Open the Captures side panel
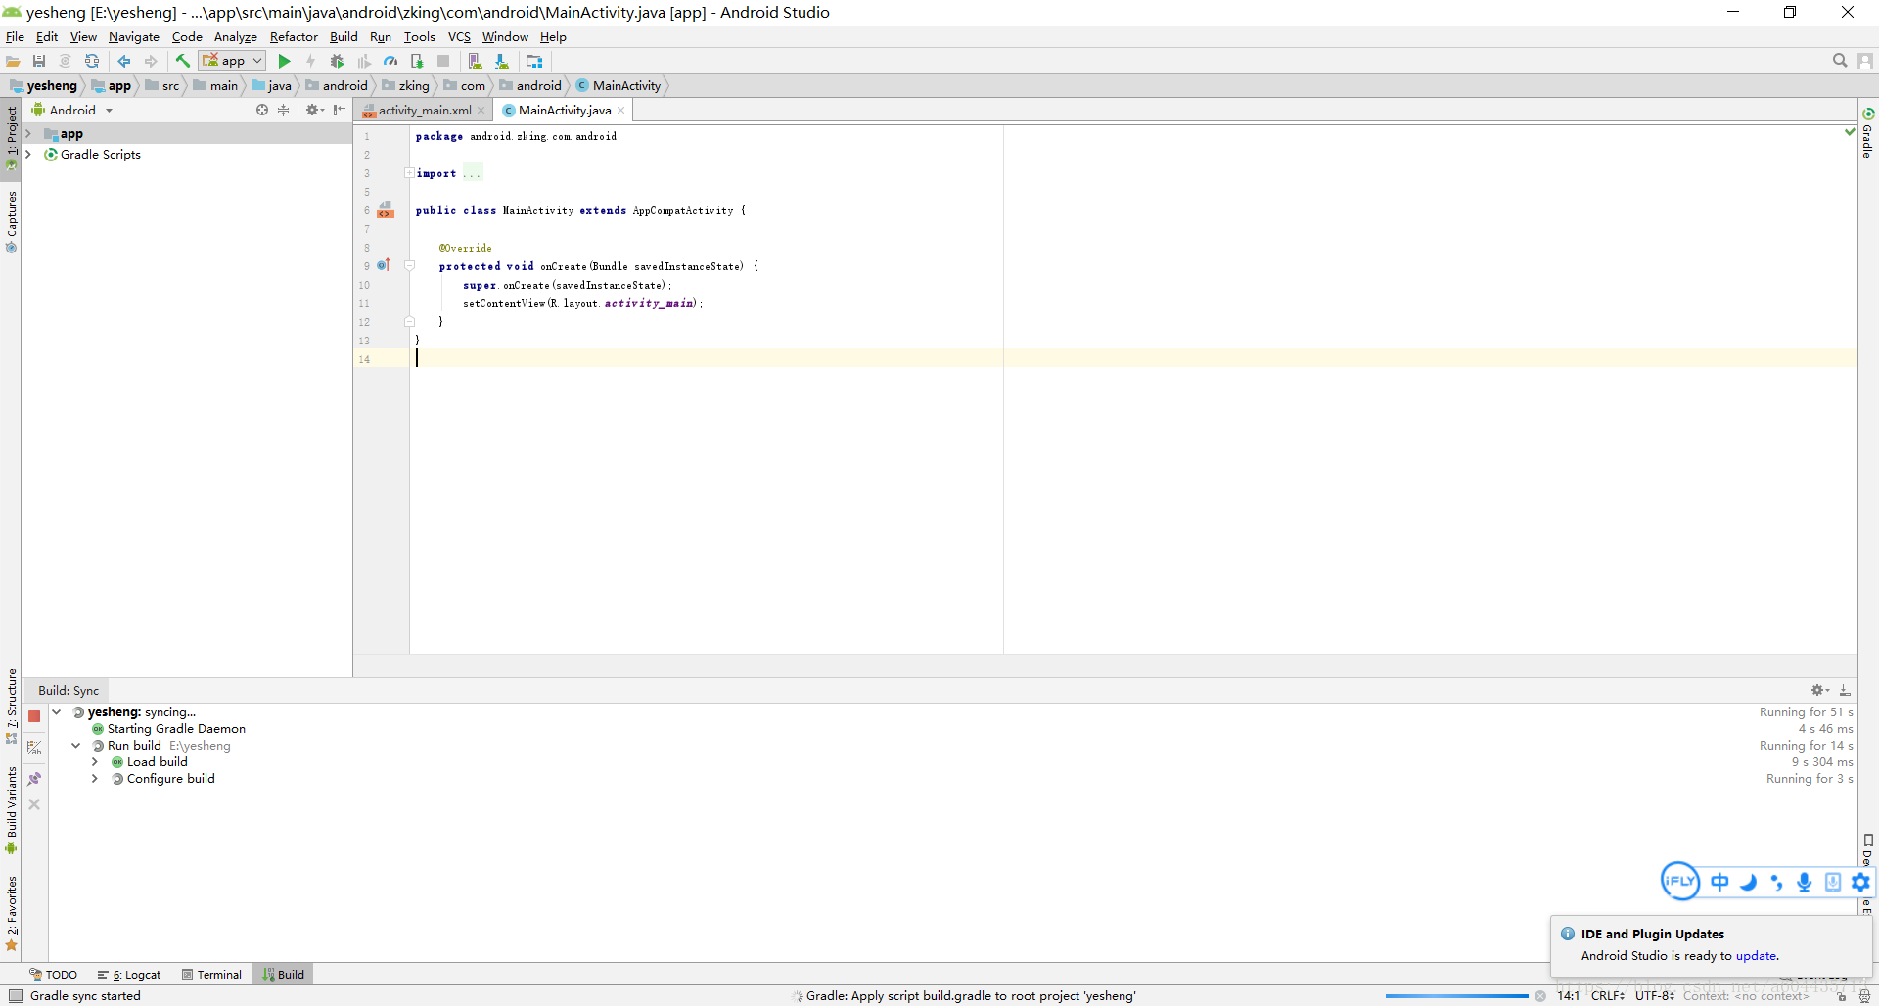Viewport: 1879px width, 1006px height. coord(11,222)
